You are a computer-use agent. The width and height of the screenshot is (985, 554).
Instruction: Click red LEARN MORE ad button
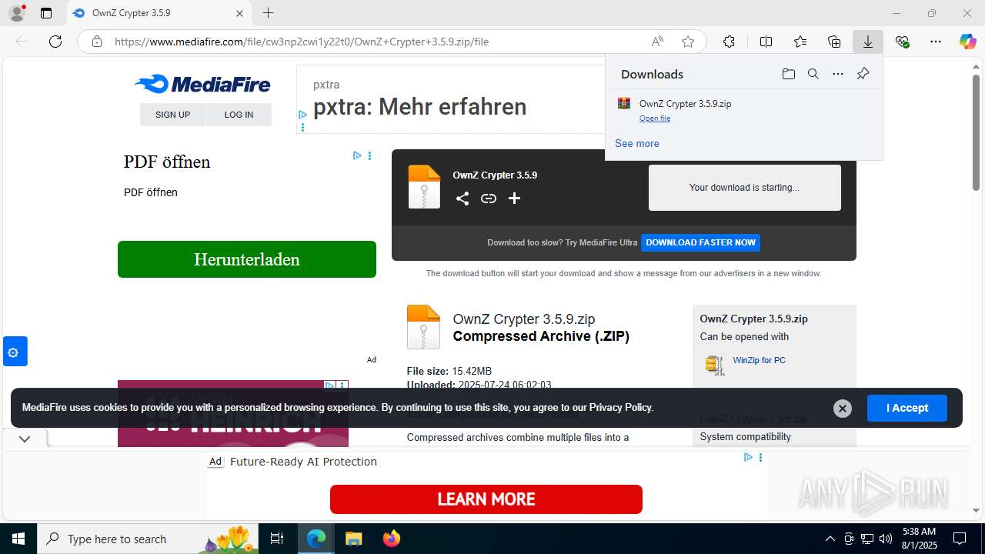486,499
